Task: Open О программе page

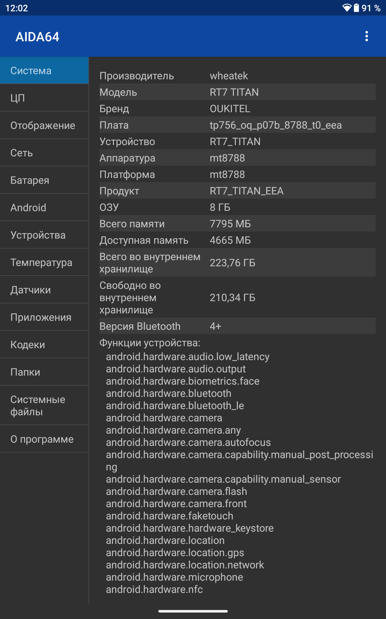Action: (44, 439)
